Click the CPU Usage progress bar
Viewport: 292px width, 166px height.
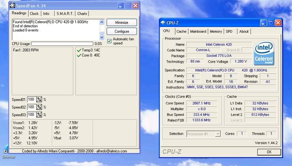[62, 44]
